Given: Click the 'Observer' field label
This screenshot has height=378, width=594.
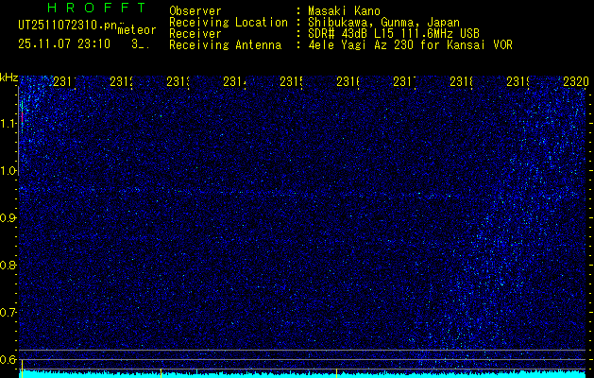Looking at the screenshot, I should coord(195,11).
